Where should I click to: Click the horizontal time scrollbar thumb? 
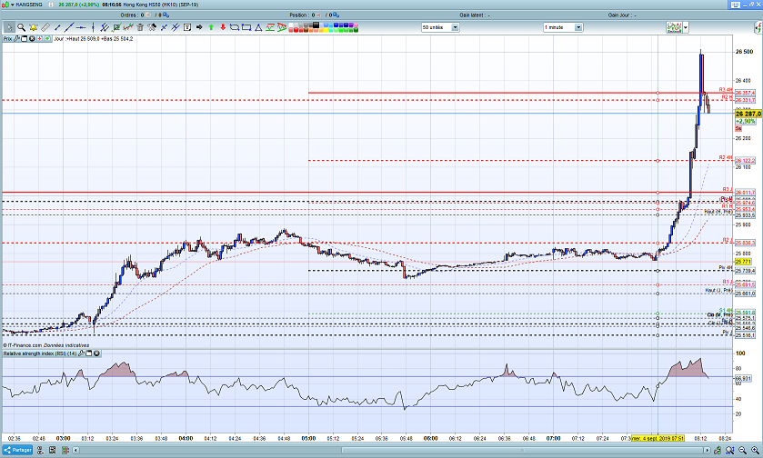point(523,450)
